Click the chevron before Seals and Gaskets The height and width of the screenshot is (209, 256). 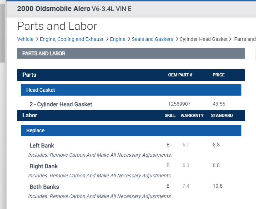tap(129, 39)
